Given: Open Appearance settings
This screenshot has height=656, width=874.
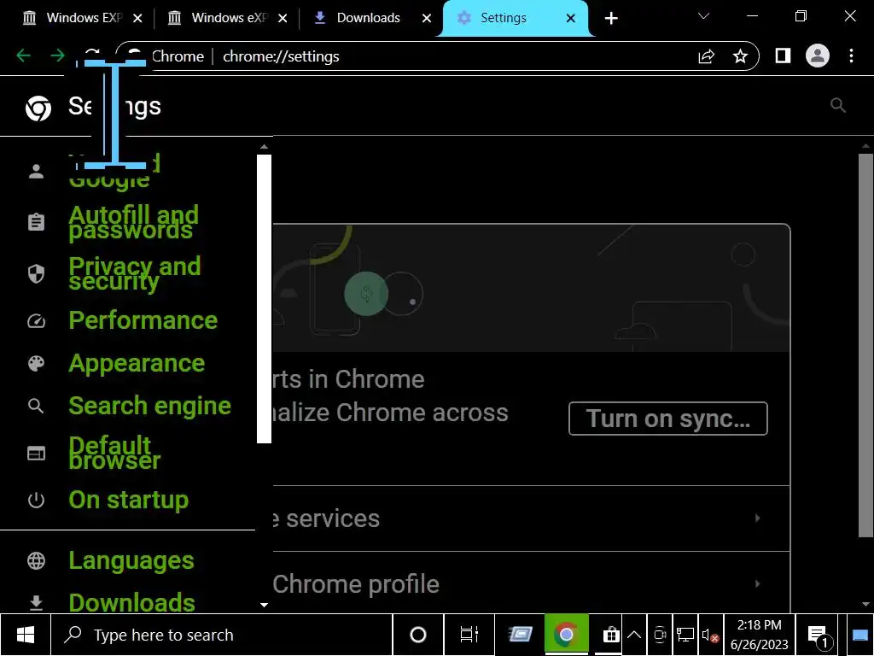Looking at the screenshot, I should (x=137, y=363).
